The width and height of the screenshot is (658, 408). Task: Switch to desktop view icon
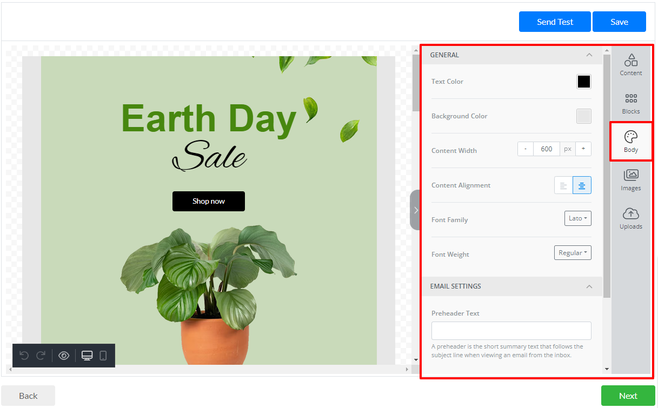click(87, 356)
